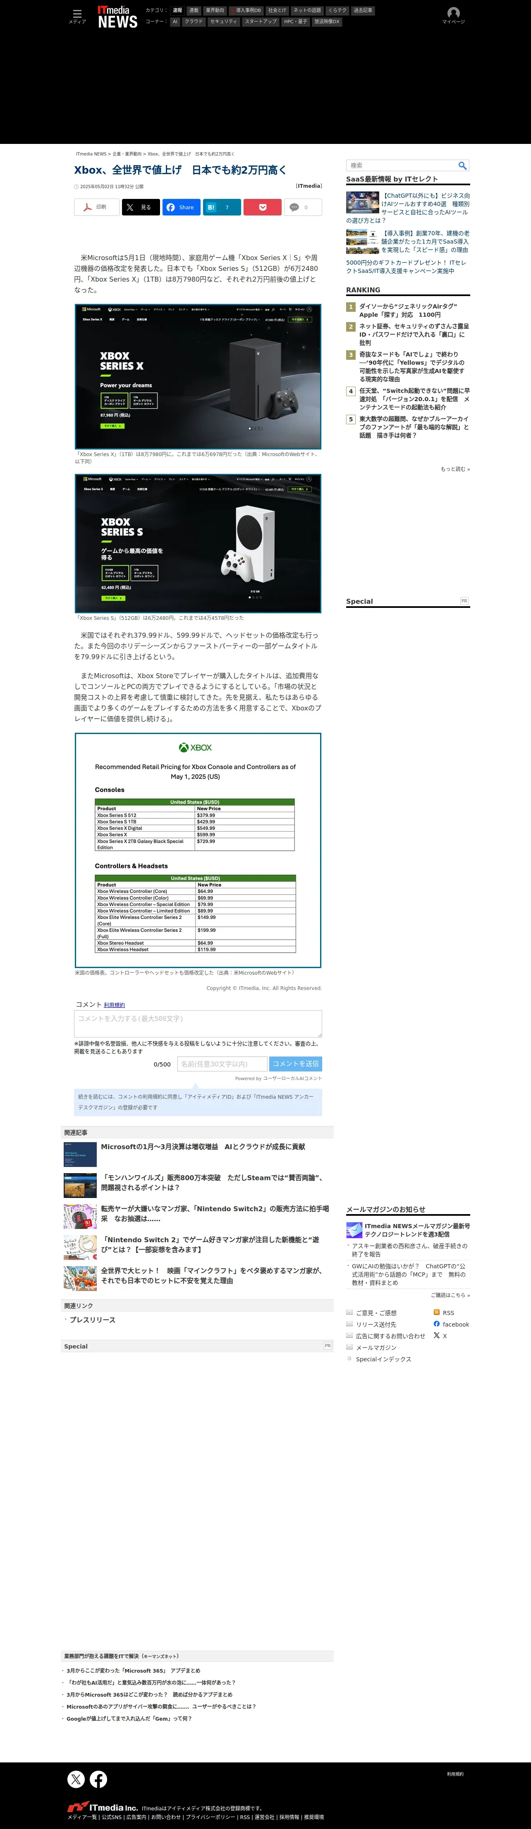Share on X with the 見る button
Screen dimensions: 531x1829
(141, 207)
